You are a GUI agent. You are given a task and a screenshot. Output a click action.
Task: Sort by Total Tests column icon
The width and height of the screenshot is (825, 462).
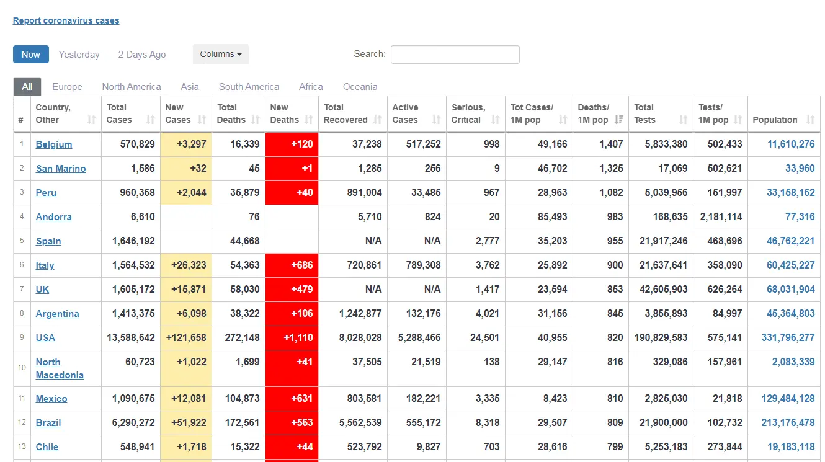click(x=683, y=120)
